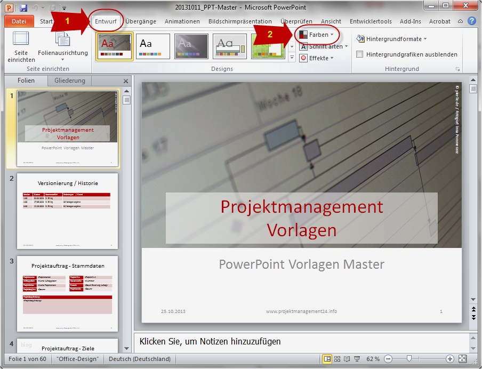
Task: Enable Hintergrundgrafiken ausblenden
Action: pyautogui.click(x=359, y=54)
